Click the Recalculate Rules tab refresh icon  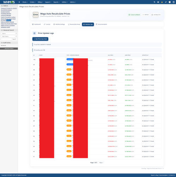click(69, 24)
